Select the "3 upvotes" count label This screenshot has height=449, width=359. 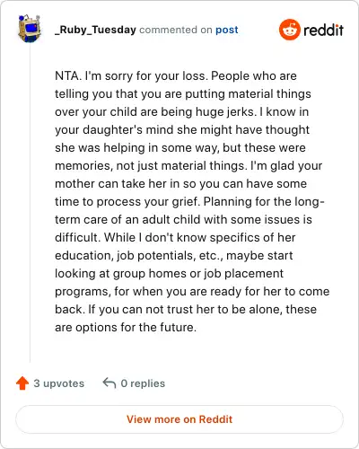[x=59, y=383]
